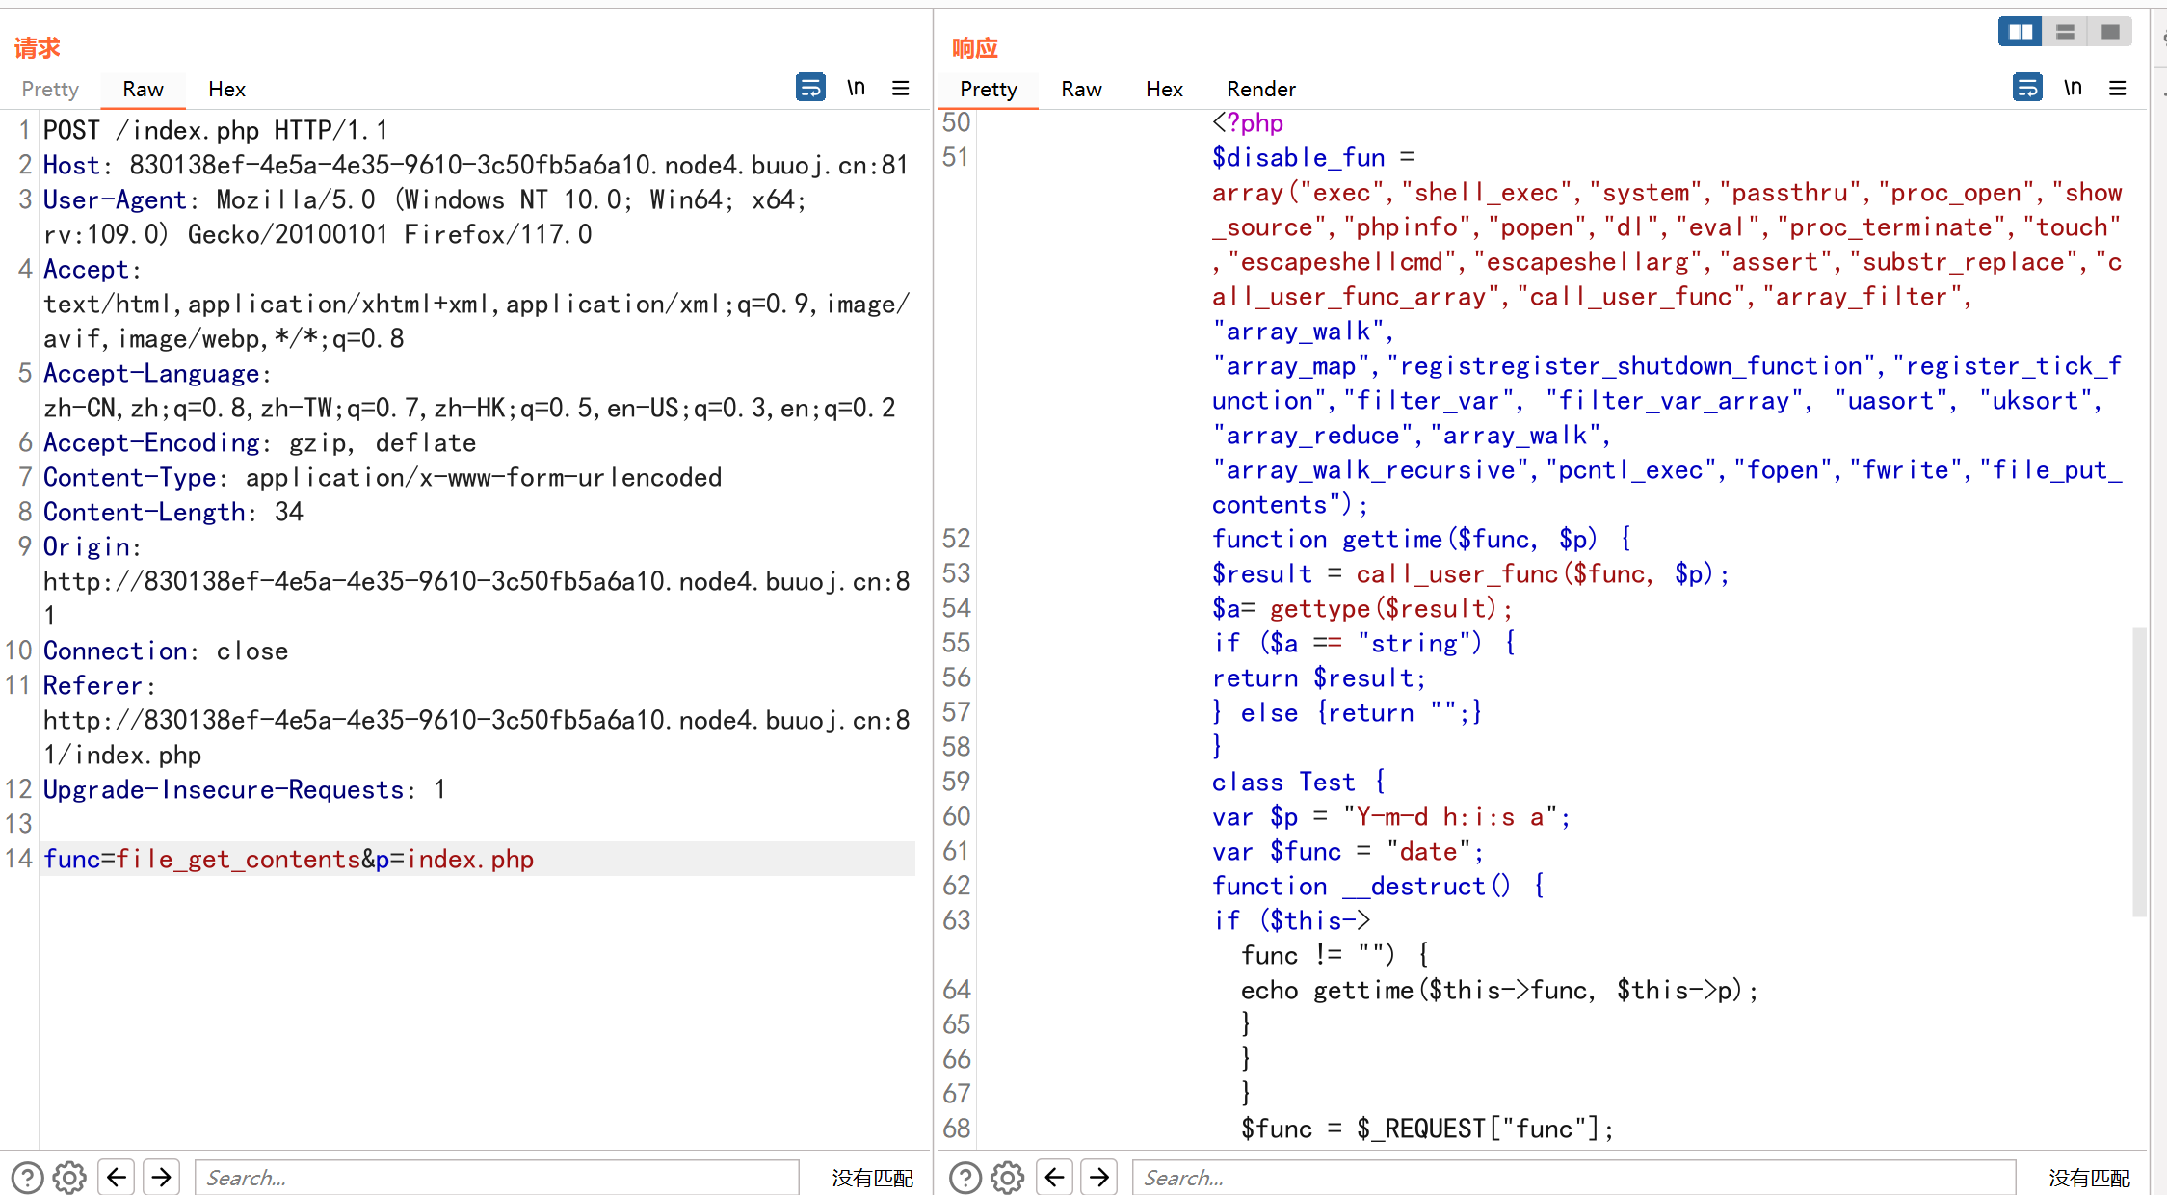Toggle word wrap icon in request panel
This screenshot has width=2167, height=1195.
(810, 88)
